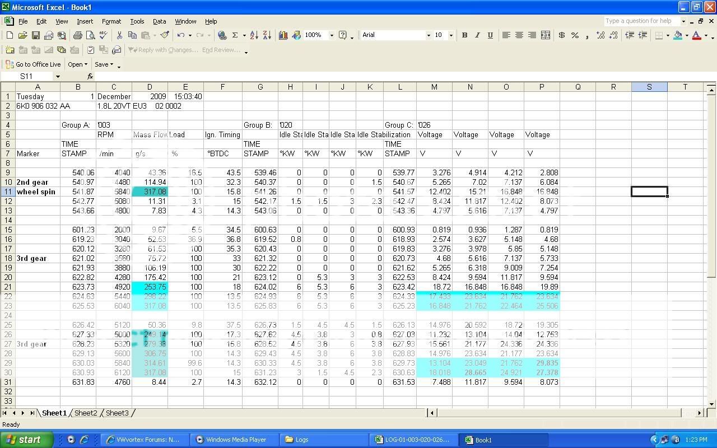This screenshot has height=448, width=717.
Task: Launch the Chart Wizard icon
Action: [x=283, y=35]
